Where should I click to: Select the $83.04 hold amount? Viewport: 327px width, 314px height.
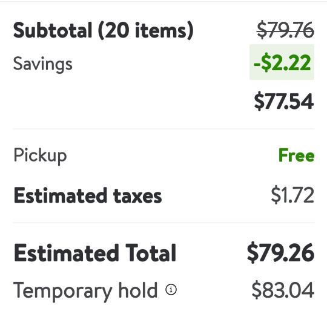tap(283, 290)
